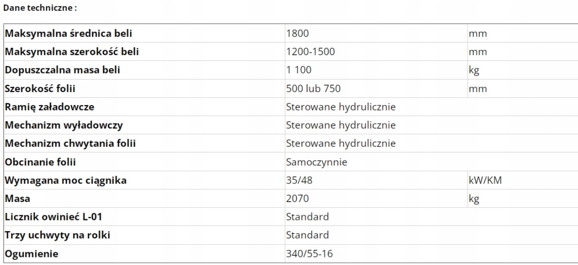Viewport: 578px width, 265px height.
Task: Click the value 1800 in the table
Action: (x=298, y=34)
